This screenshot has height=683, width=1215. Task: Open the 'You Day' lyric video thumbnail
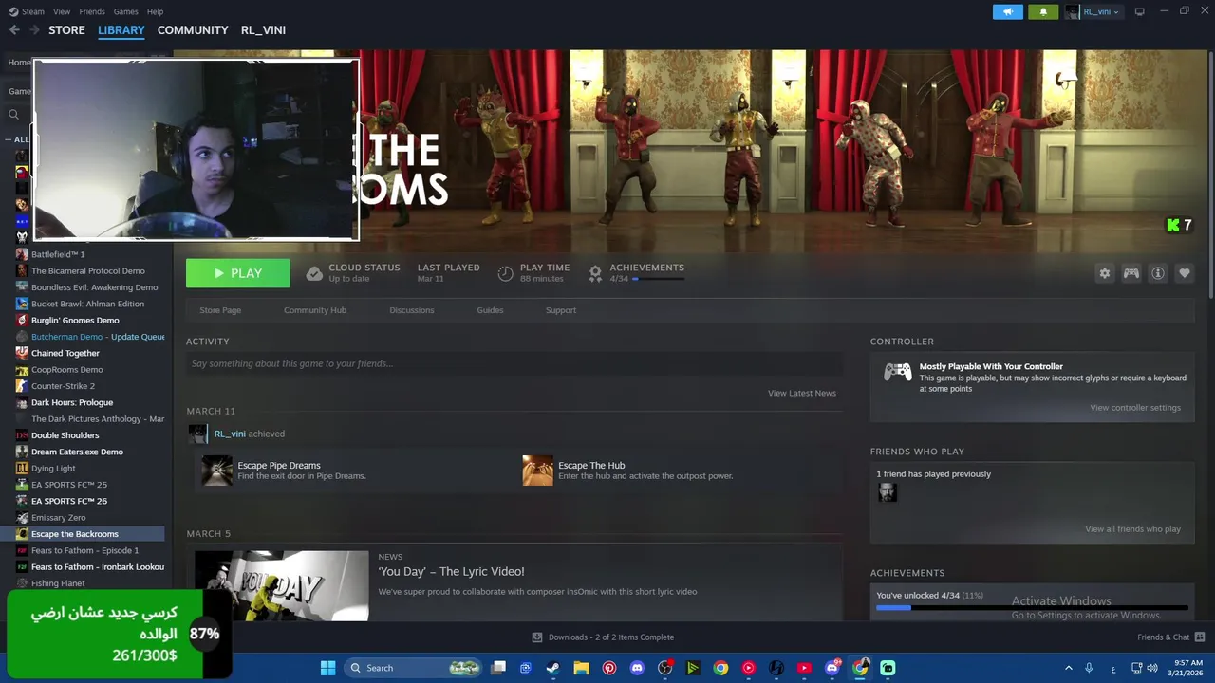click(282, 585)
